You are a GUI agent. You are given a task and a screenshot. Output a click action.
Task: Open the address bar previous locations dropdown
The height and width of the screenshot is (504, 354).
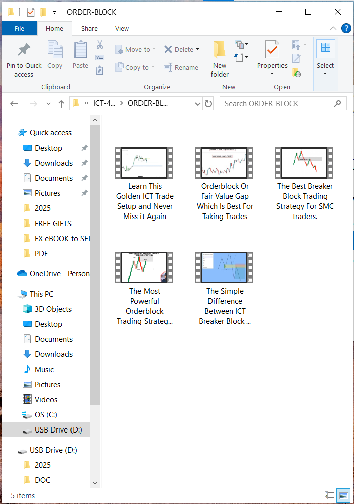(198, 104)
